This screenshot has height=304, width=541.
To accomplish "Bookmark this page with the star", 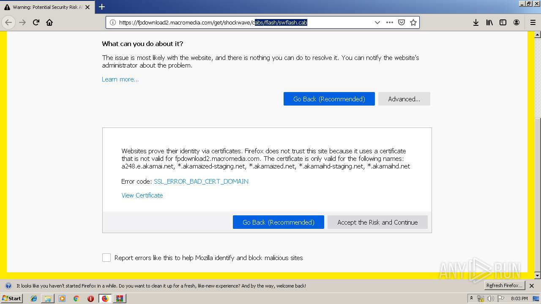I will pyautogui.click(x=413, y=22).
